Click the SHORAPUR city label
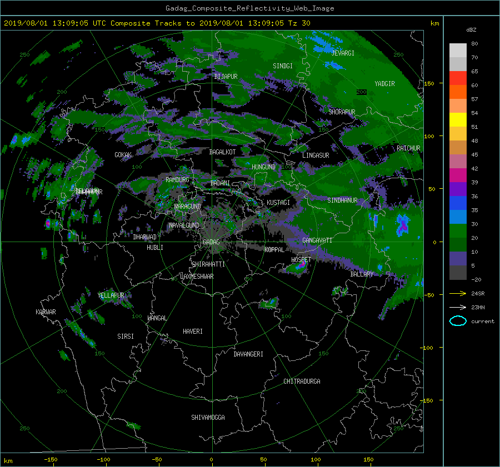Image resolution: width=500 pixels, height=467 pixels. click(342, 112)
